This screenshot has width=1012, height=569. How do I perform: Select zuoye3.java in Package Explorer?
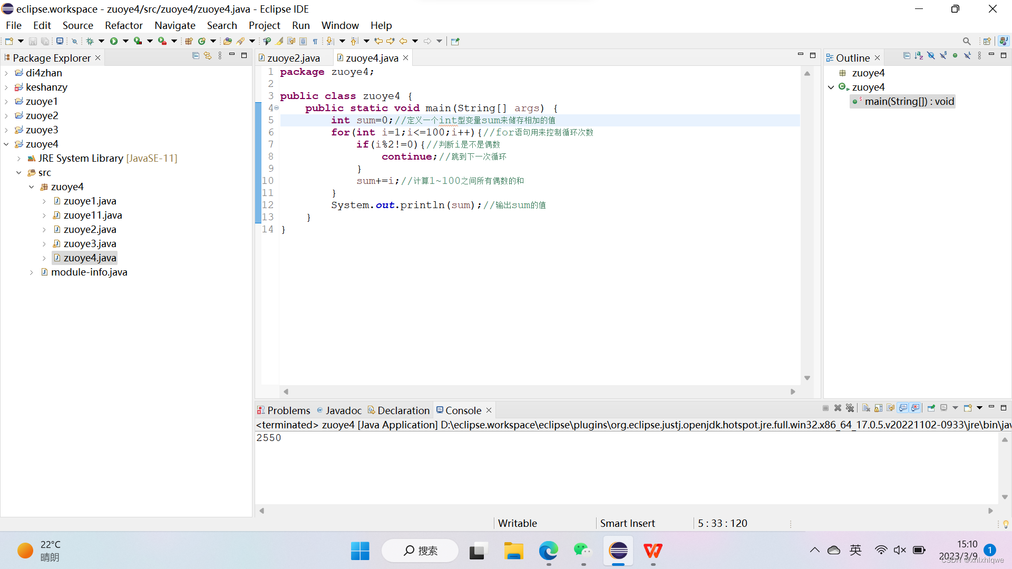pyautogui.click(x=90, y=243)
